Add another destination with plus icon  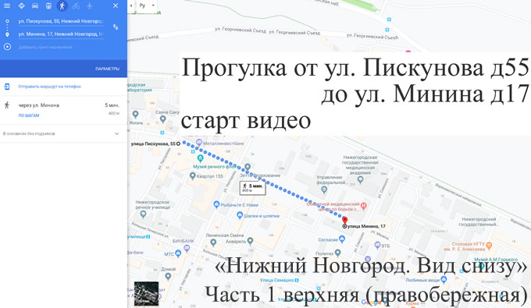click(7, 47)
